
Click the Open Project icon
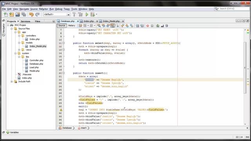point(18,14)
